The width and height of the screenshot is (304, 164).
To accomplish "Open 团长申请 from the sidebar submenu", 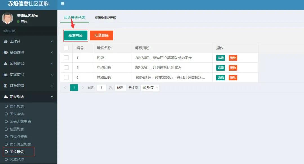I will (x=18, y=114).
